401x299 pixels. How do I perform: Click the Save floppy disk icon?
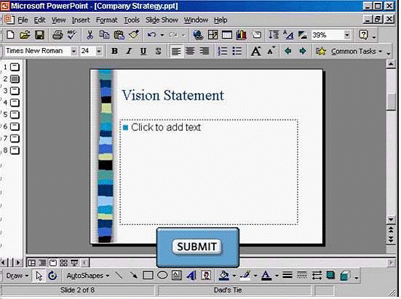(x=39, y=35)
